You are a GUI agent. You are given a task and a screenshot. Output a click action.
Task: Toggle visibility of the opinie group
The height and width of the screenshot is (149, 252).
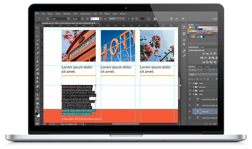pyautogui.click(x=190, y=91)
